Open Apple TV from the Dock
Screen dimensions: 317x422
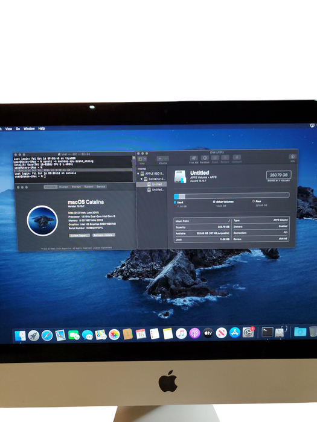tap(208, 333)
